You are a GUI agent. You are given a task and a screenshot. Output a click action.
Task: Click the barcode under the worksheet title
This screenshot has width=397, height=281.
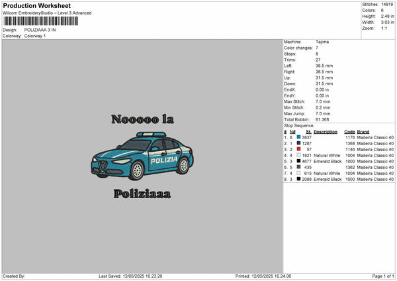(41, 21)
